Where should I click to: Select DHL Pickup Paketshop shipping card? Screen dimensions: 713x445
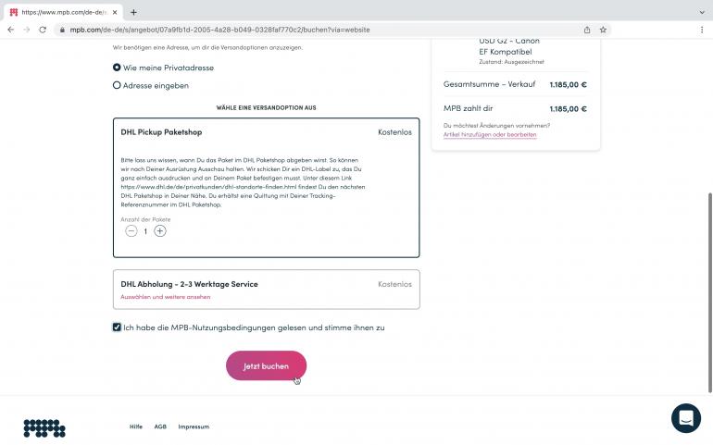266,188
